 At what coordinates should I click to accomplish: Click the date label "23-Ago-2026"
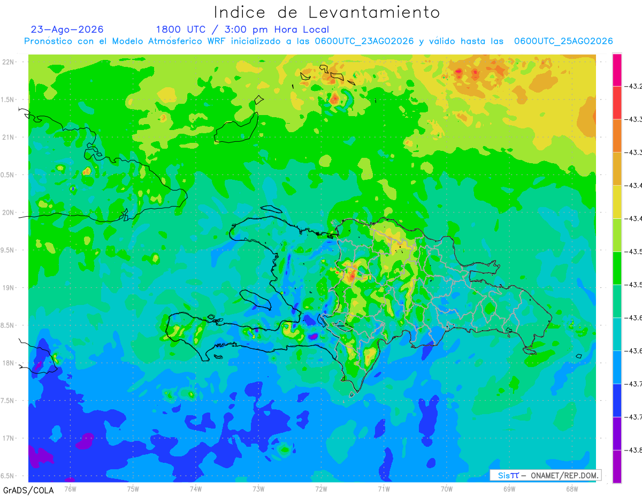67,29
